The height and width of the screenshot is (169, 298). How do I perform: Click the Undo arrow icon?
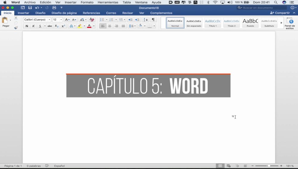click(37, 8)
